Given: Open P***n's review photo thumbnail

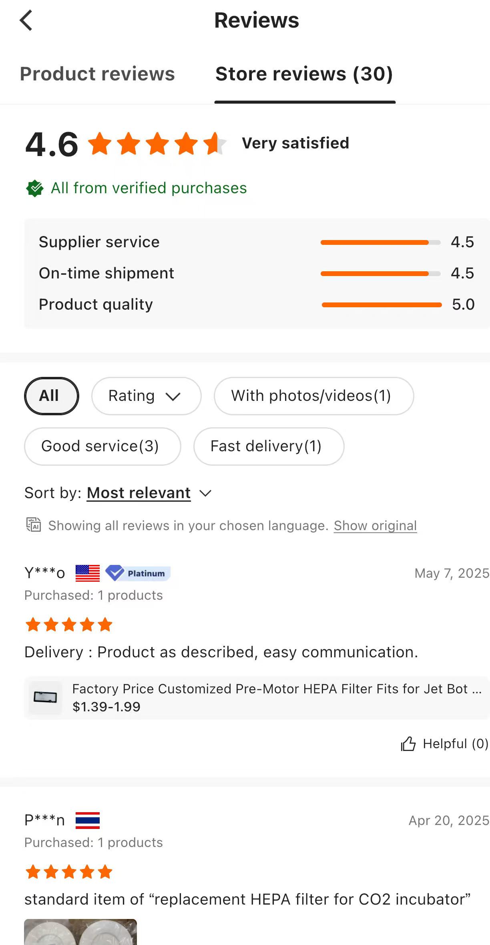Looking at the screenshot, I should click(80, 932).
